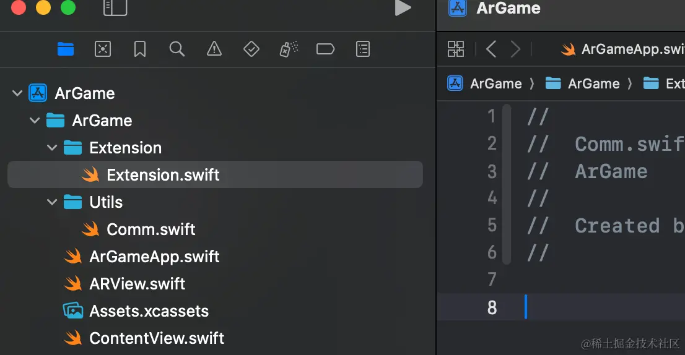Toggle the navigator sidebar visibility

click(x=115, y=7)
